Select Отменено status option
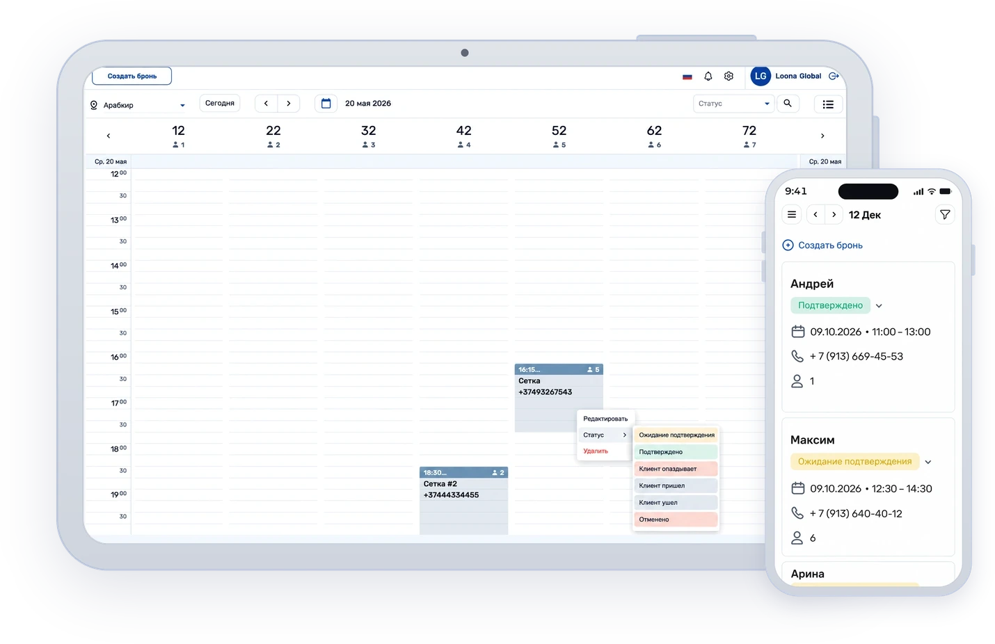 pos(676,520)
